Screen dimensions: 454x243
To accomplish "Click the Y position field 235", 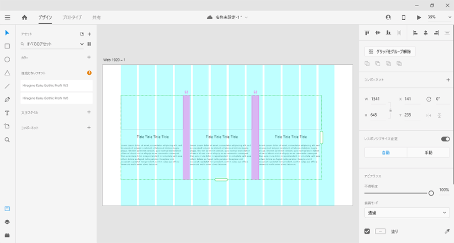I will tap(412, 115).
